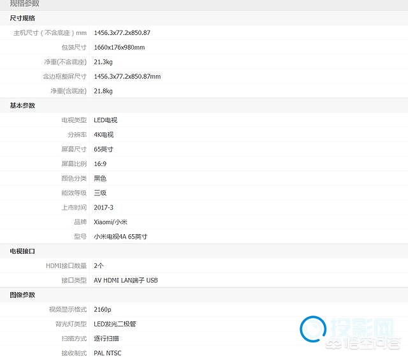Click the 分辨率 label
The width and height of the screenshot is (408, 357).
(x=77, y=134)
